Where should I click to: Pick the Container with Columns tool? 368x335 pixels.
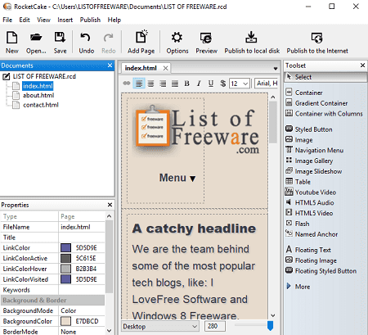(x=324, y=114)
